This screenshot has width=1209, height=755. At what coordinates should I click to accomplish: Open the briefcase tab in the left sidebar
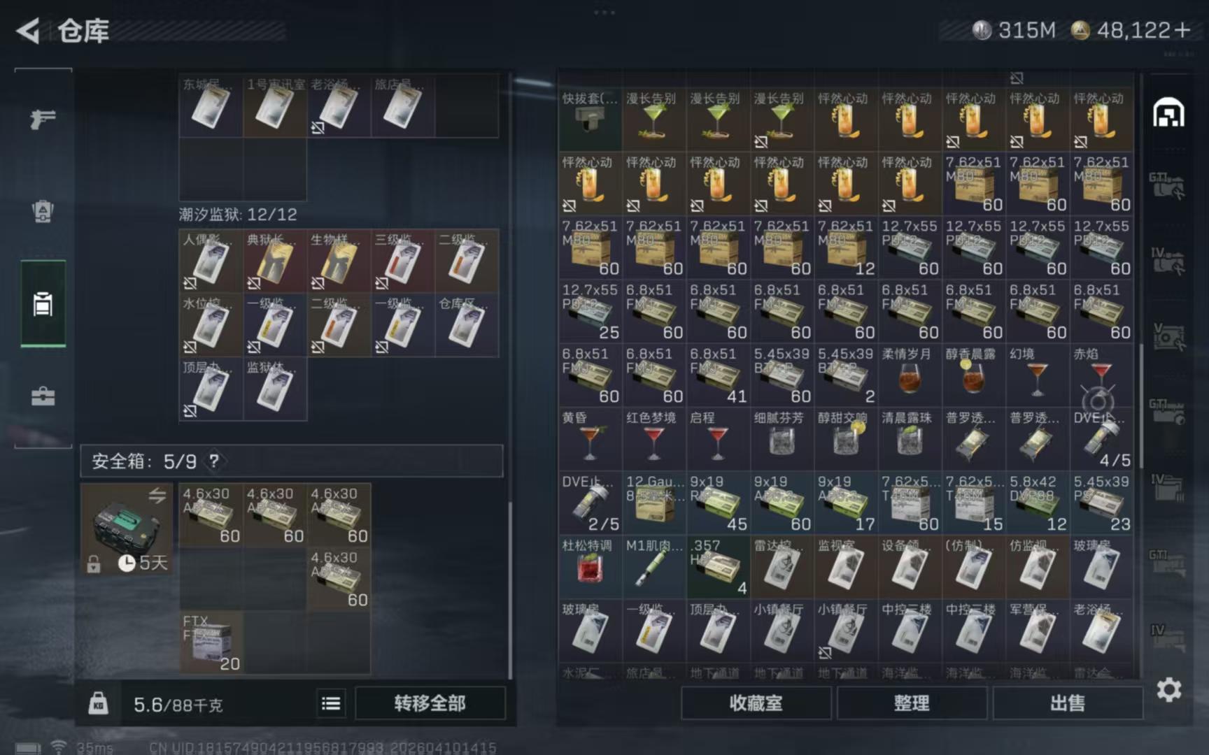point(43,396)
